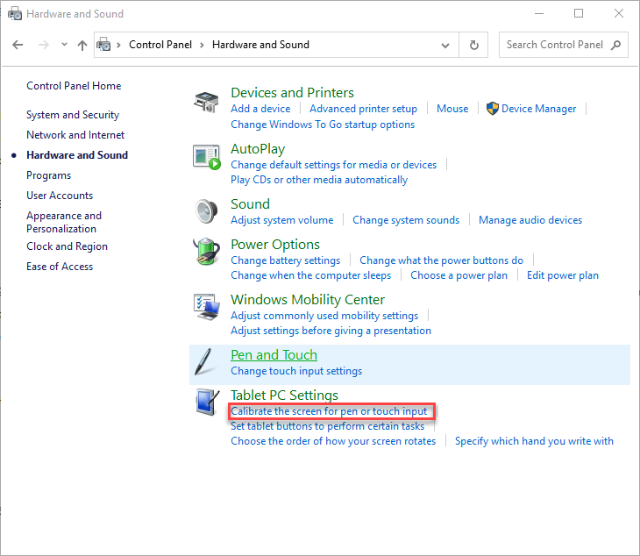The width and height of the screenshot is (640, 556).
Task: Click Control Panel in the breadcrumb
Action: point(160,45)
